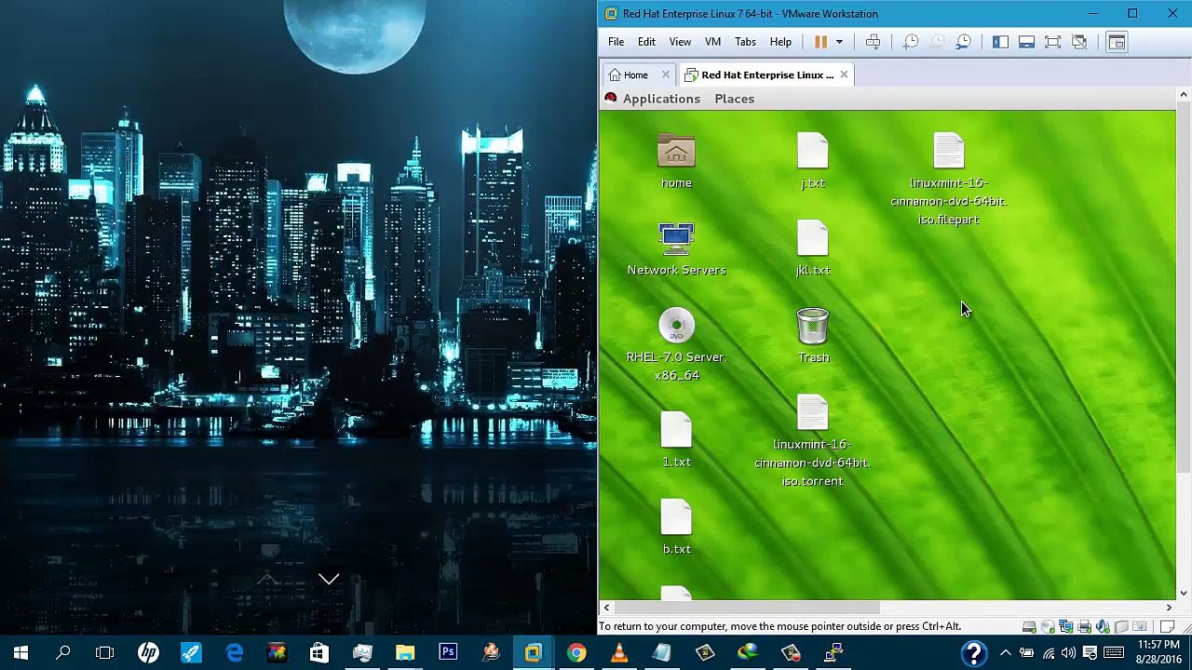Close the Home tab
The height and width of the screenshot is (670, 1192).
pyautogui.click(x=665, y=74)
